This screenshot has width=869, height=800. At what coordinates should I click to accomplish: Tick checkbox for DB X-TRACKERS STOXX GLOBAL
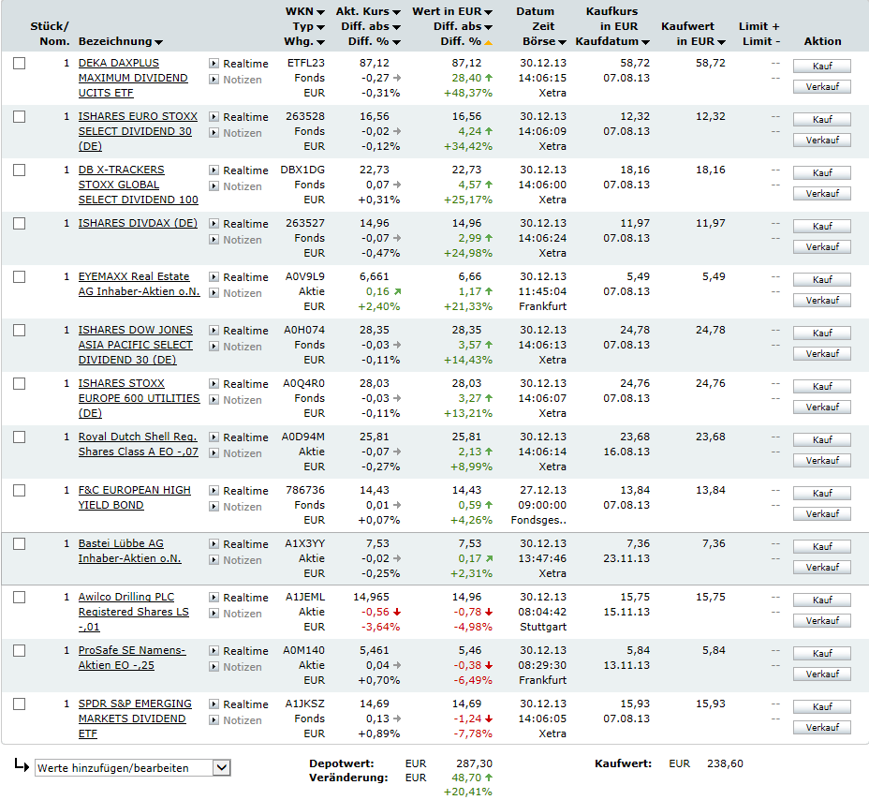pyautogui.click(x=20, y=170)
